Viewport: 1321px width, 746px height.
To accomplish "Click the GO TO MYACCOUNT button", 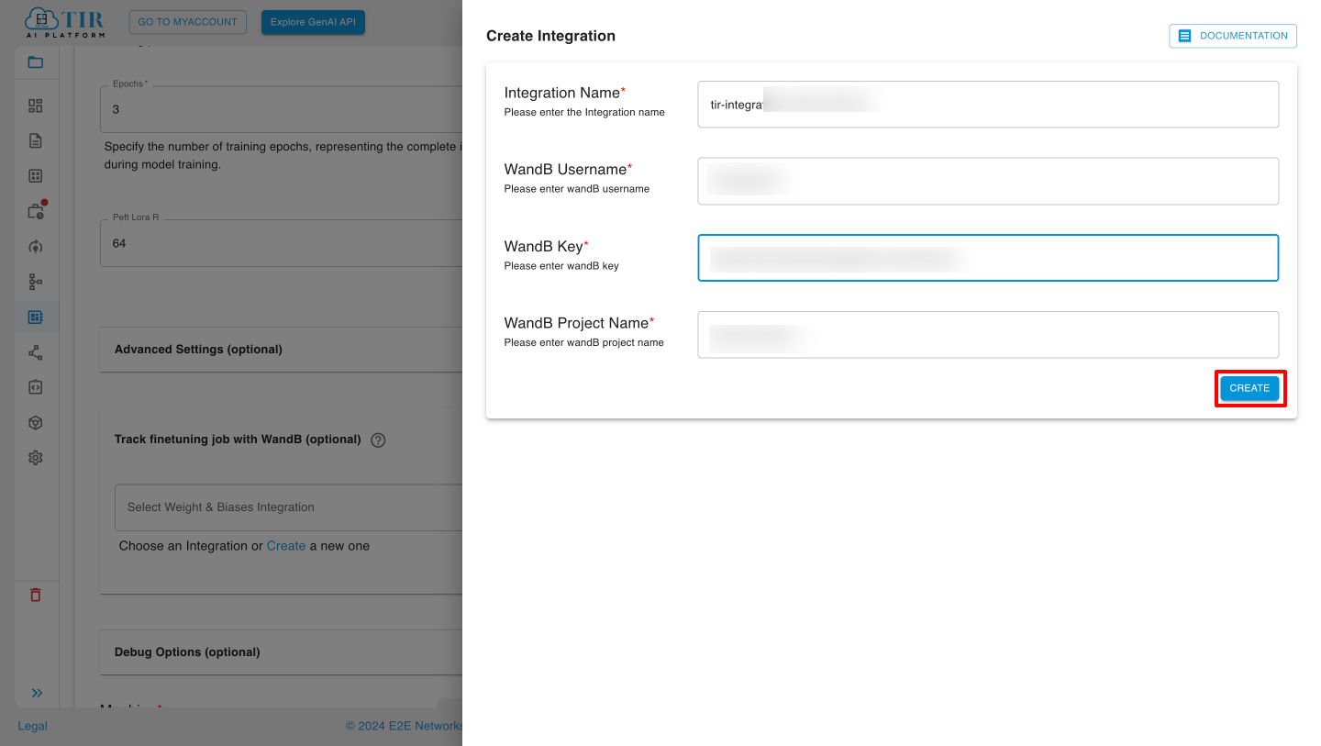I will pos(188,22).
